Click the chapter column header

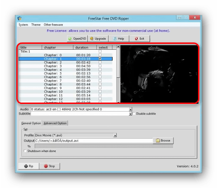tap(57, 47)
